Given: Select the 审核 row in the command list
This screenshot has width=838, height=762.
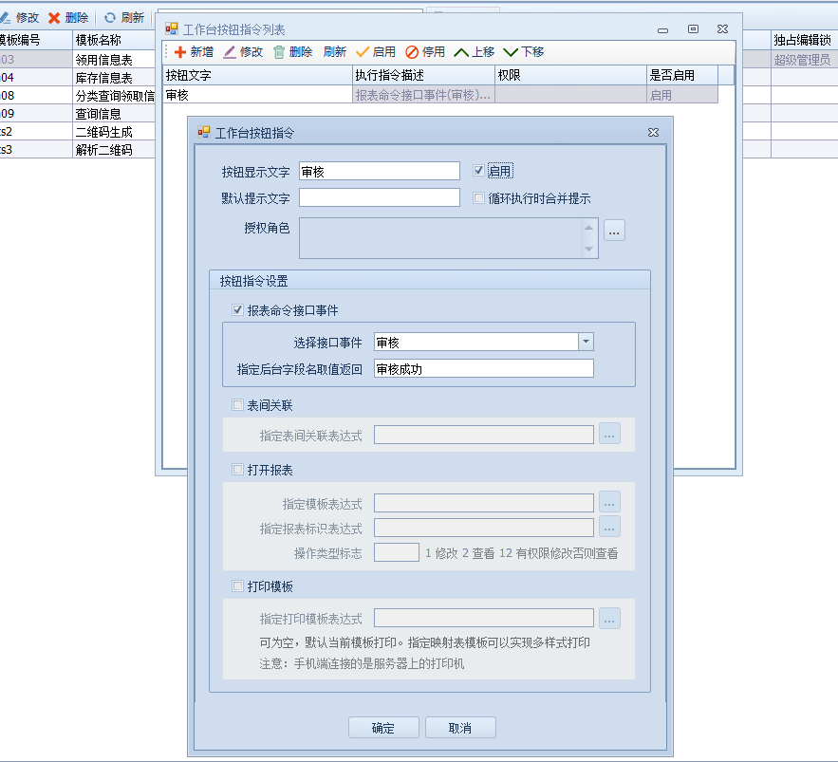Looking at the screenshot, I should [x=256, y=95].
